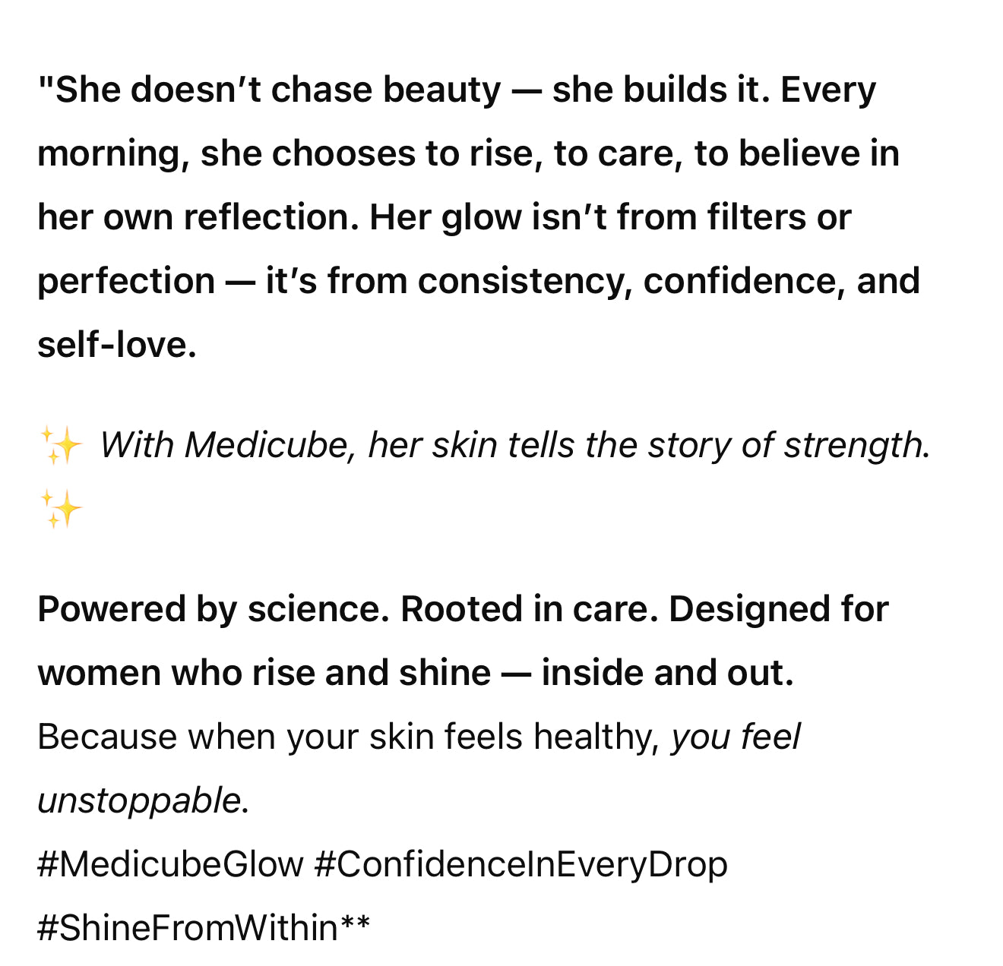Click the phrase "women who rise and shine"
The height and width of the screenshot is (966, 1003).
coord(264,673)
